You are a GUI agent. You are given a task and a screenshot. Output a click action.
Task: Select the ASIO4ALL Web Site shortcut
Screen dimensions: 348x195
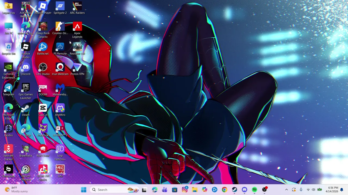[26, 10]
